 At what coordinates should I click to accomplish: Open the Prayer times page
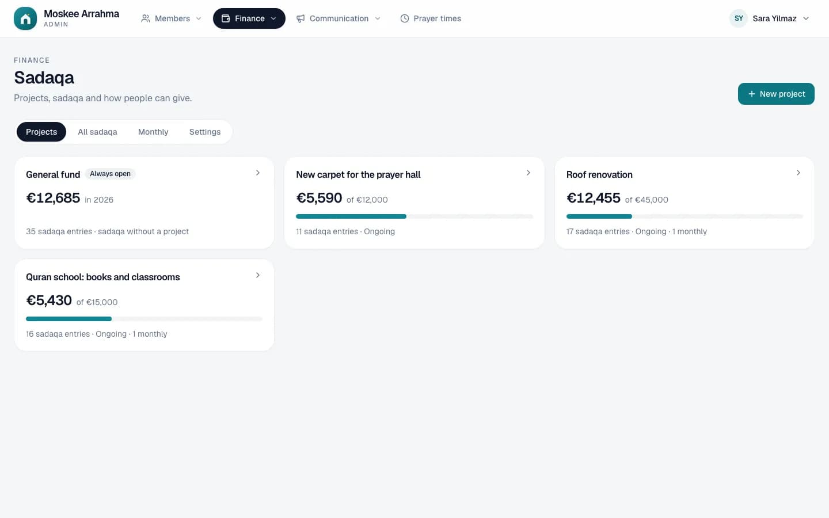[x=431, y=18]
